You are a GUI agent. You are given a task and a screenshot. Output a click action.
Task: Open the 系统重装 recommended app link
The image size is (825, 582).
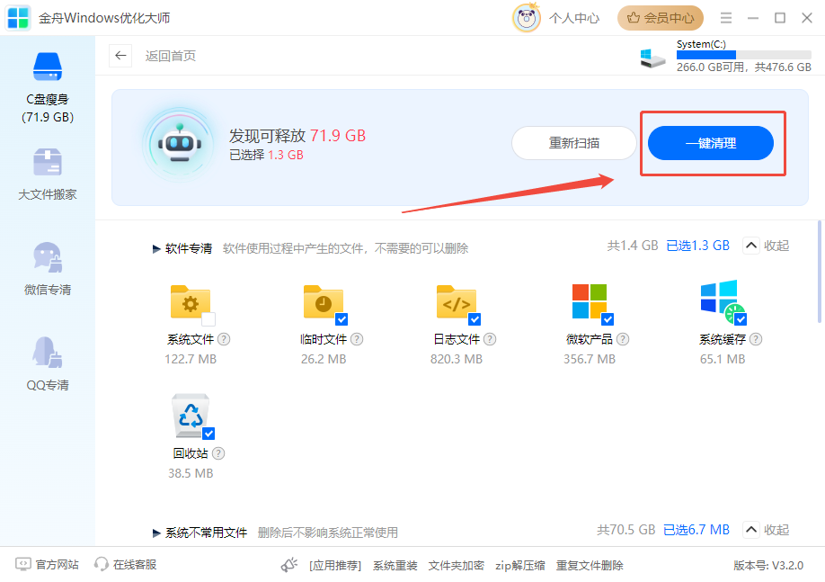[x=395, y=566]
